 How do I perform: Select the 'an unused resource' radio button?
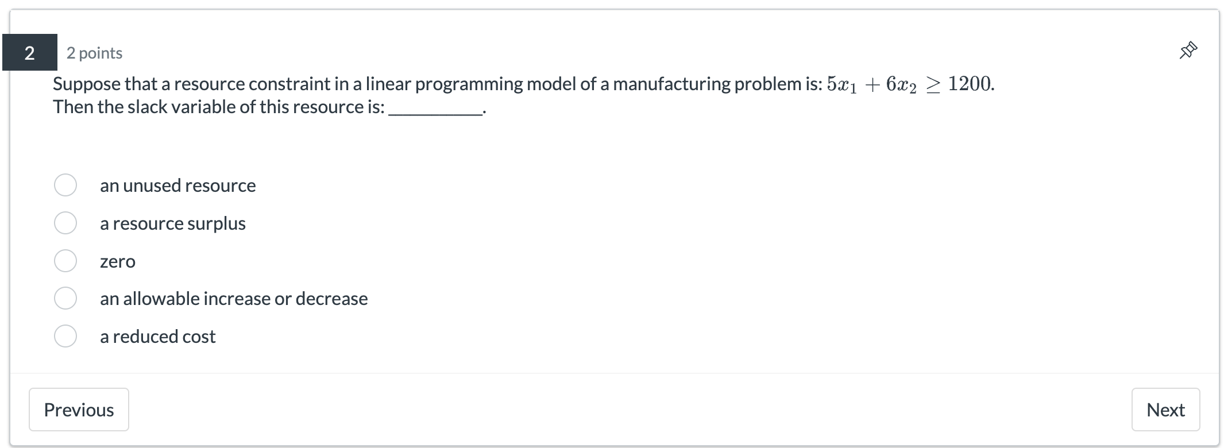click(65, 185)
